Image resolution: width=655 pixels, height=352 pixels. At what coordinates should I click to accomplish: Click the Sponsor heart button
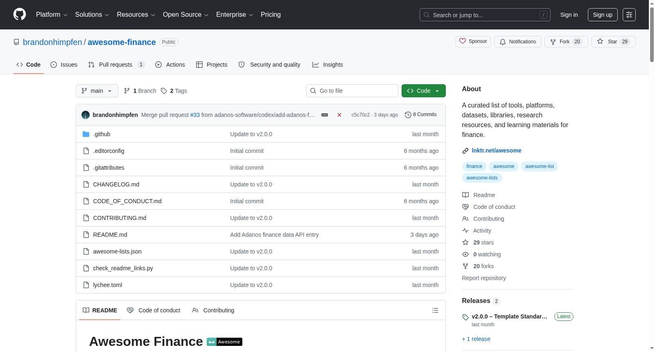(473, 41)
